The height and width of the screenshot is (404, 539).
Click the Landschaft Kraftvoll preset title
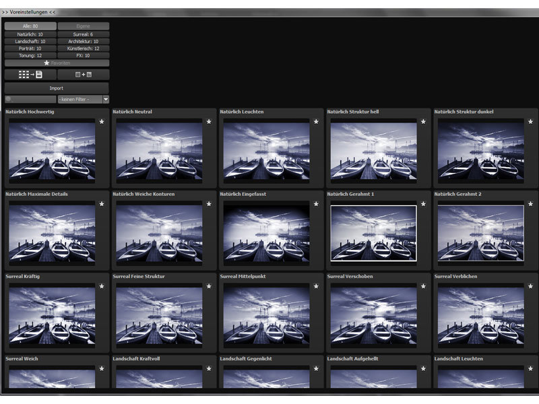point(137,359)
